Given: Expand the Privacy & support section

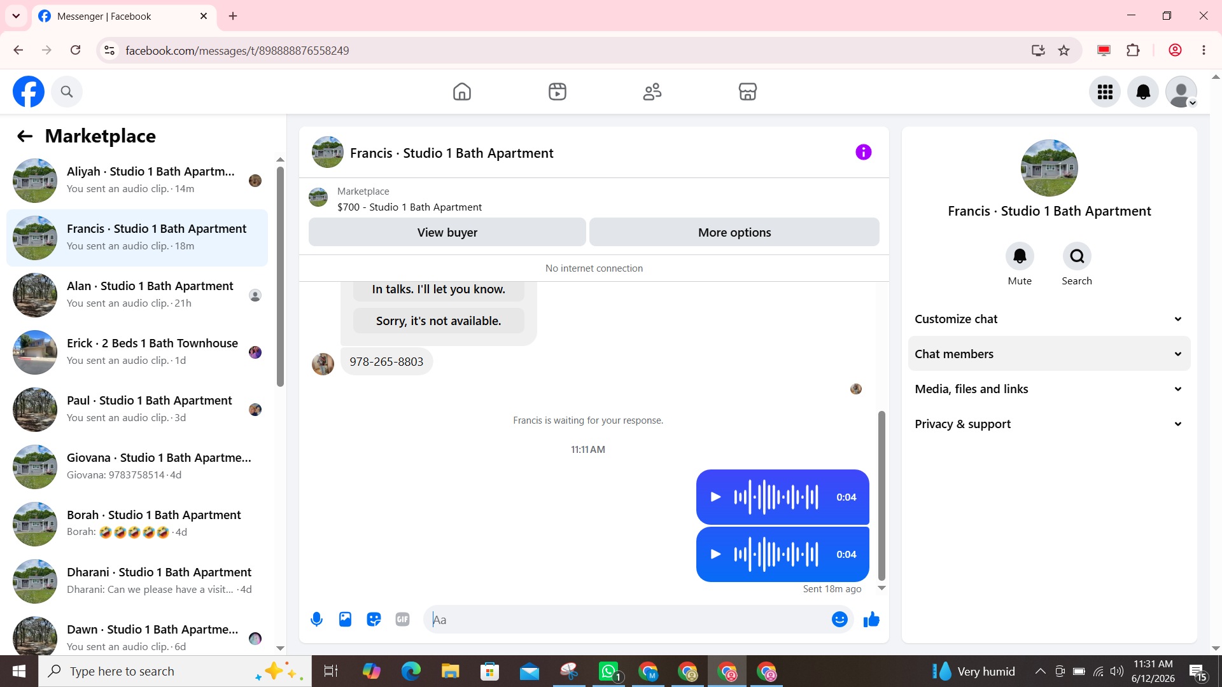Looking at the screenshot, I should [1049, 424].
